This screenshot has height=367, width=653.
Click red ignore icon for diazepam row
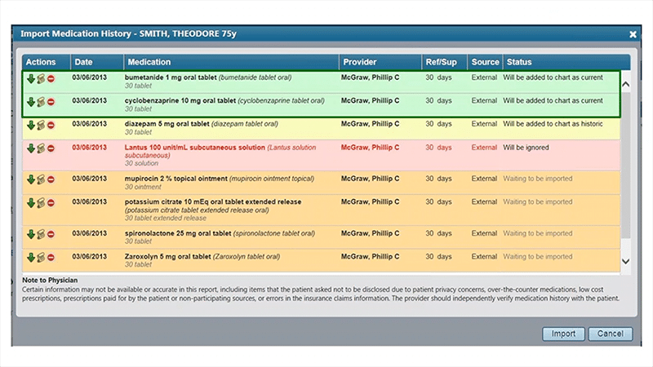51,126
